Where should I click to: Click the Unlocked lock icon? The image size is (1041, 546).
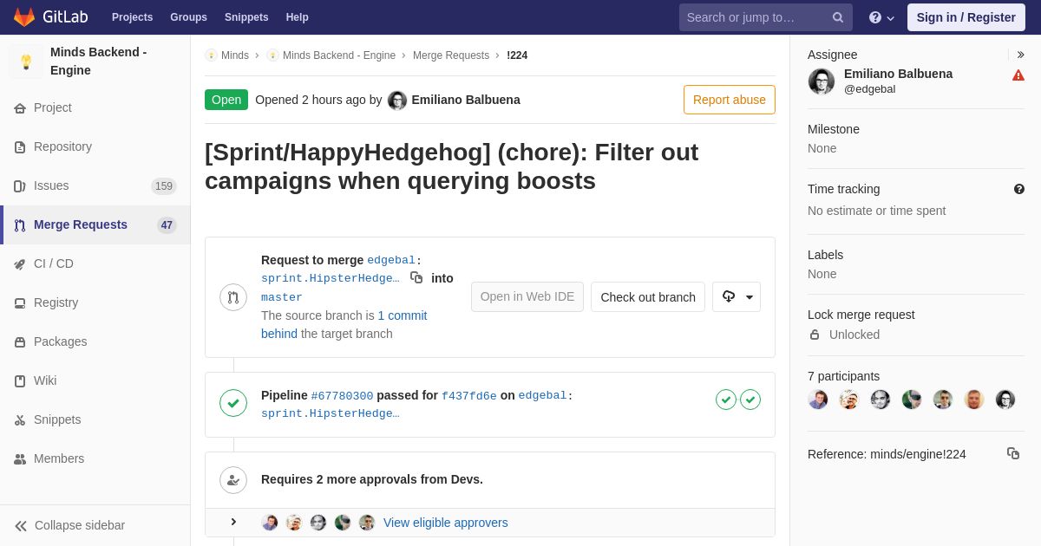pos(815,335)
